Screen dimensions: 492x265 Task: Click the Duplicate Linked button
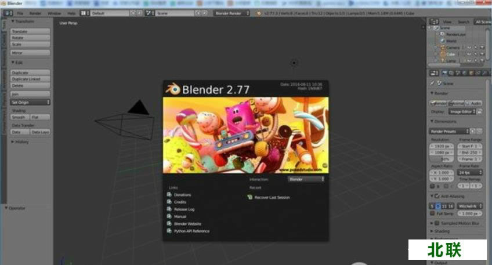[x=30, y=79]
